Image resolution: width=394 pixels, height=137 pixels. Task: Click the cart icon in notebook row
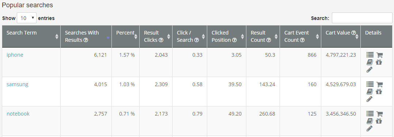pyautogui.click(x=379, y=114)
